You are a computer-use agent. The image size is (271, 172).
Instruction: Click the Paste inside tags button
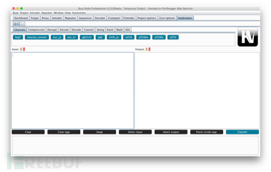click(x=207, y=132)
